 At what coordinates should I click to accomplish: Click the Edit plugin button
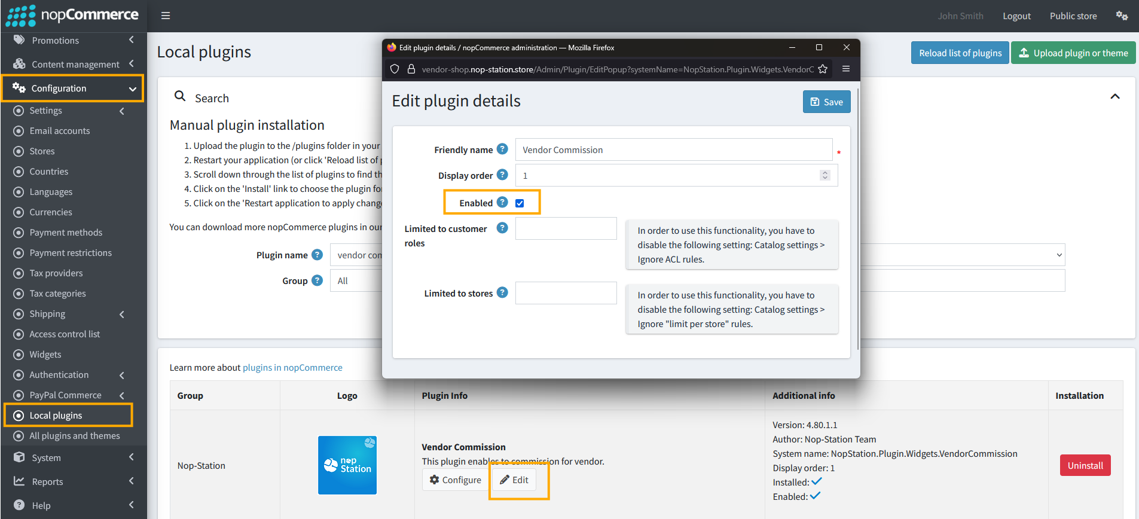514,480
